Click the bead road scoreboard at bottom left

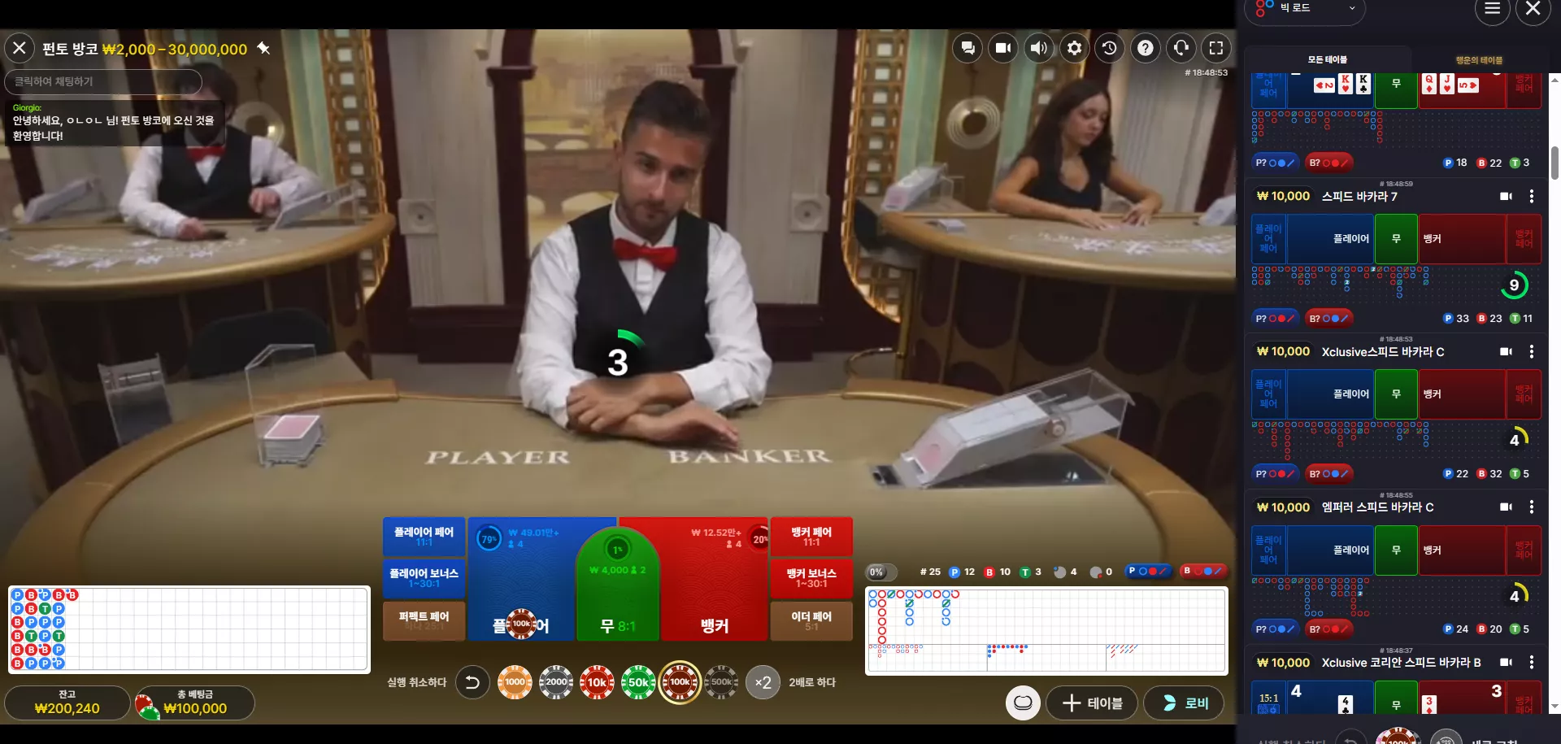(x=189, y=629)
